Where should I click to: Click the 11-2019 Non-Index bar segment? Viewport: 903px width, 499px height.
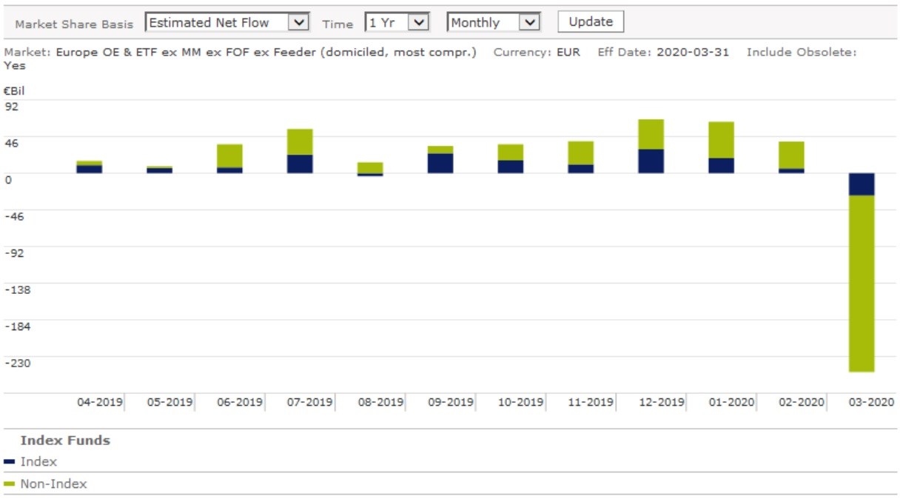pyautogui.click(x=580, y=153)
